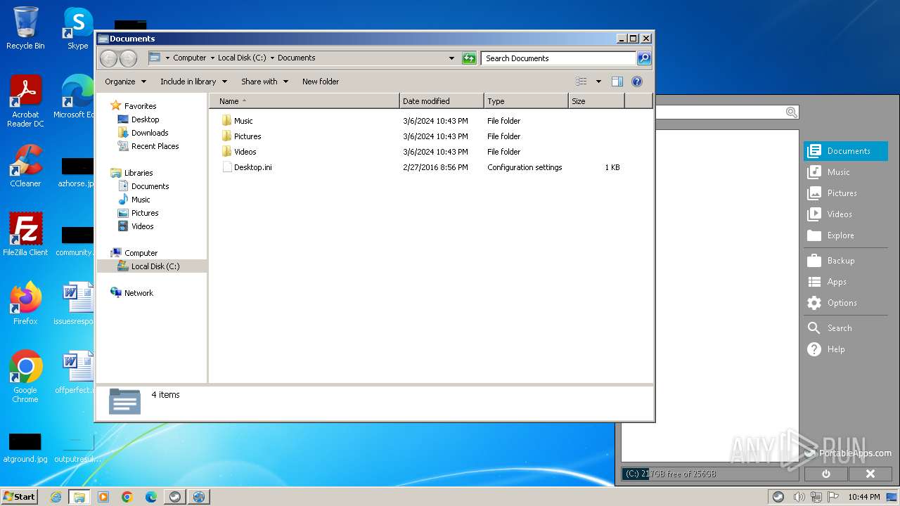
Task: Click the taskbar clock showing 10:44 PM
Action: [863, 497]
